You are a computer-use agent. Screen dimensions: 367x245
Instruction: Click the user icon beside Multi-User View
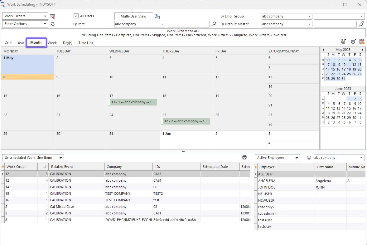[x=157, y=17]
